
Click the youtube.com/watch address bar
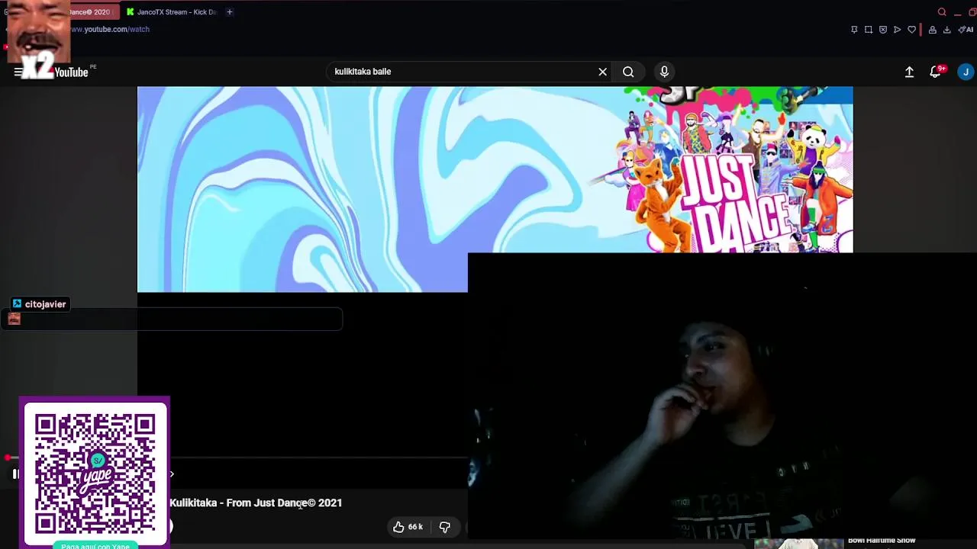pyautogui.click(x=110, y=29)
